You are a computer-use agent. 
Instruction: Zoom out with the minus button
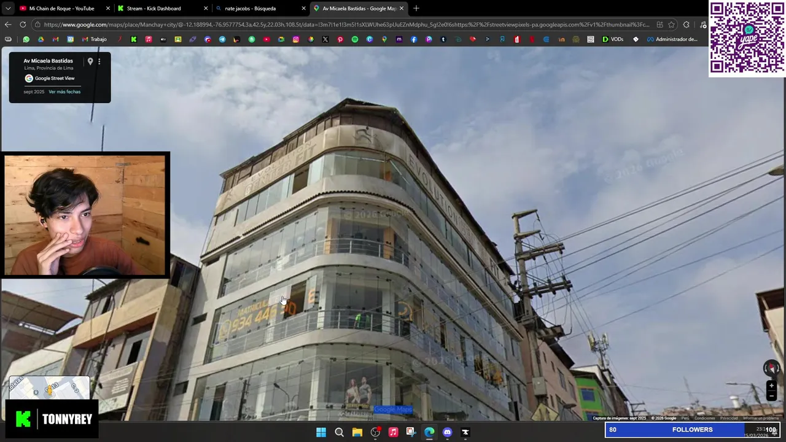tap(771, 396)
